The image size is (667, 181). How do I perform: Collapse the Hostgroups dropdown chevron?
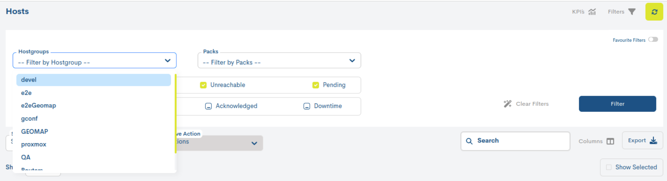pos(168,61)
